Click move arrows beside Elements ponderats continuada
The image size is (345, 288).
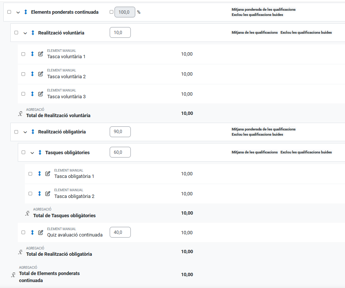26,12
